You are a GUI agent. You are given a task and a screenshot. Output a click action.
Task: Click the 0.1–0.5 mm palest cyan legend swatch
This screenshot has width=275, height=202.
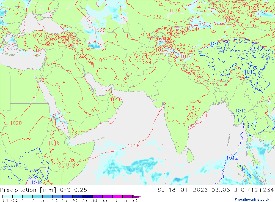[7, 196]
